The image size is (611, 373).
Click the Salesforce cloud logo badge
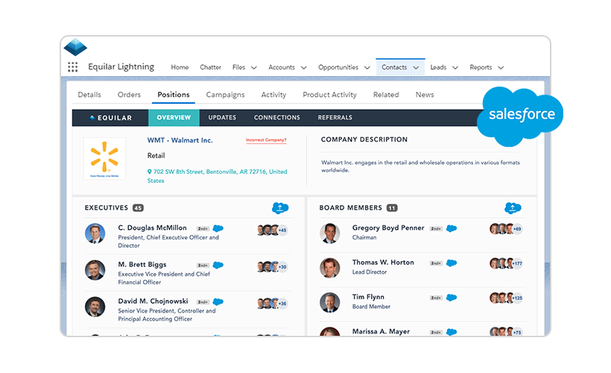[x=520, y=116]
